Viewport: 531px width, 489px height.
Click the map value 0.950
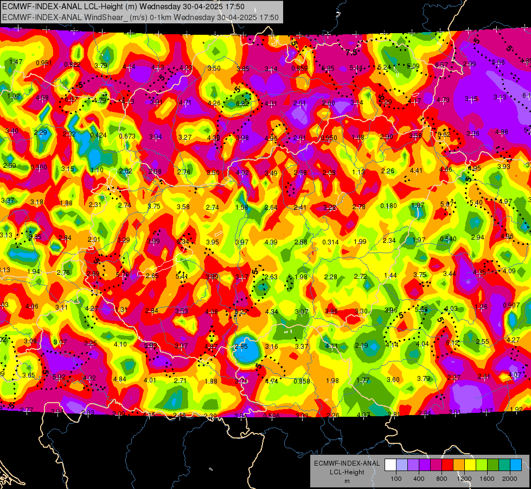(329, 138)
